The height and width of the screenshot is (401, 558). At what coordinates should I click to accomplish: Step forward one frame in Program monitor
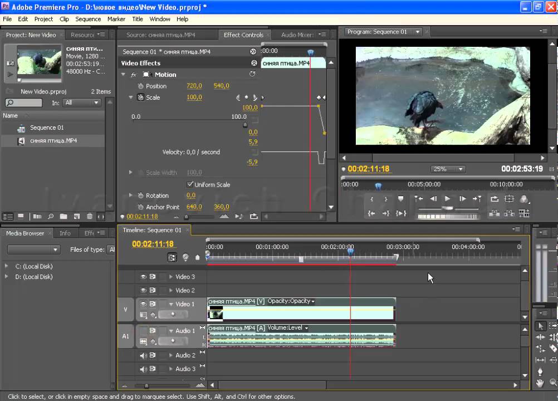(462, 199)
